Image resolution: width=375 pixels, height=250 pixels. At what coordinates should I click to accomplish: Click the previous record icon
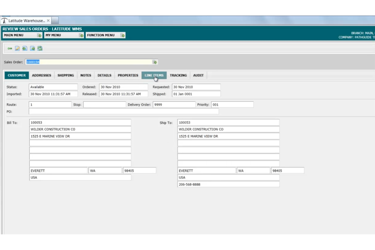pos(25,48)
